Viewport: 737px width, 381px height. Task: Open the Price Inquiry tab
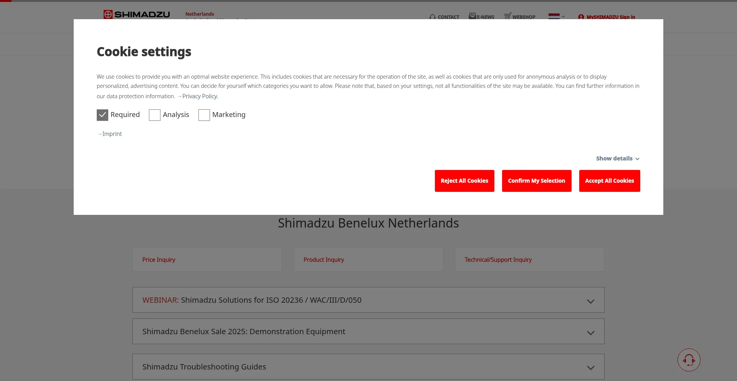point(207,259)
